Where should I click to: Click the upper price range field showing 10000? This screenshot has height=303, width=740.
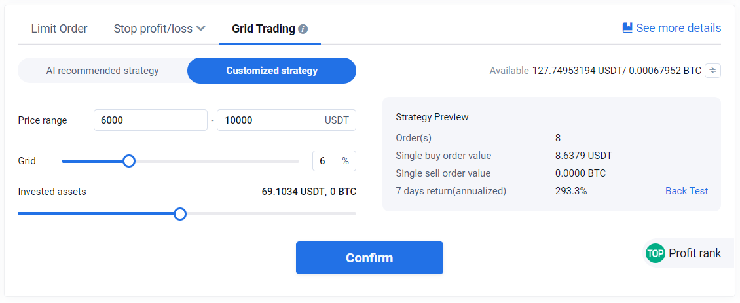coord(268,120)
